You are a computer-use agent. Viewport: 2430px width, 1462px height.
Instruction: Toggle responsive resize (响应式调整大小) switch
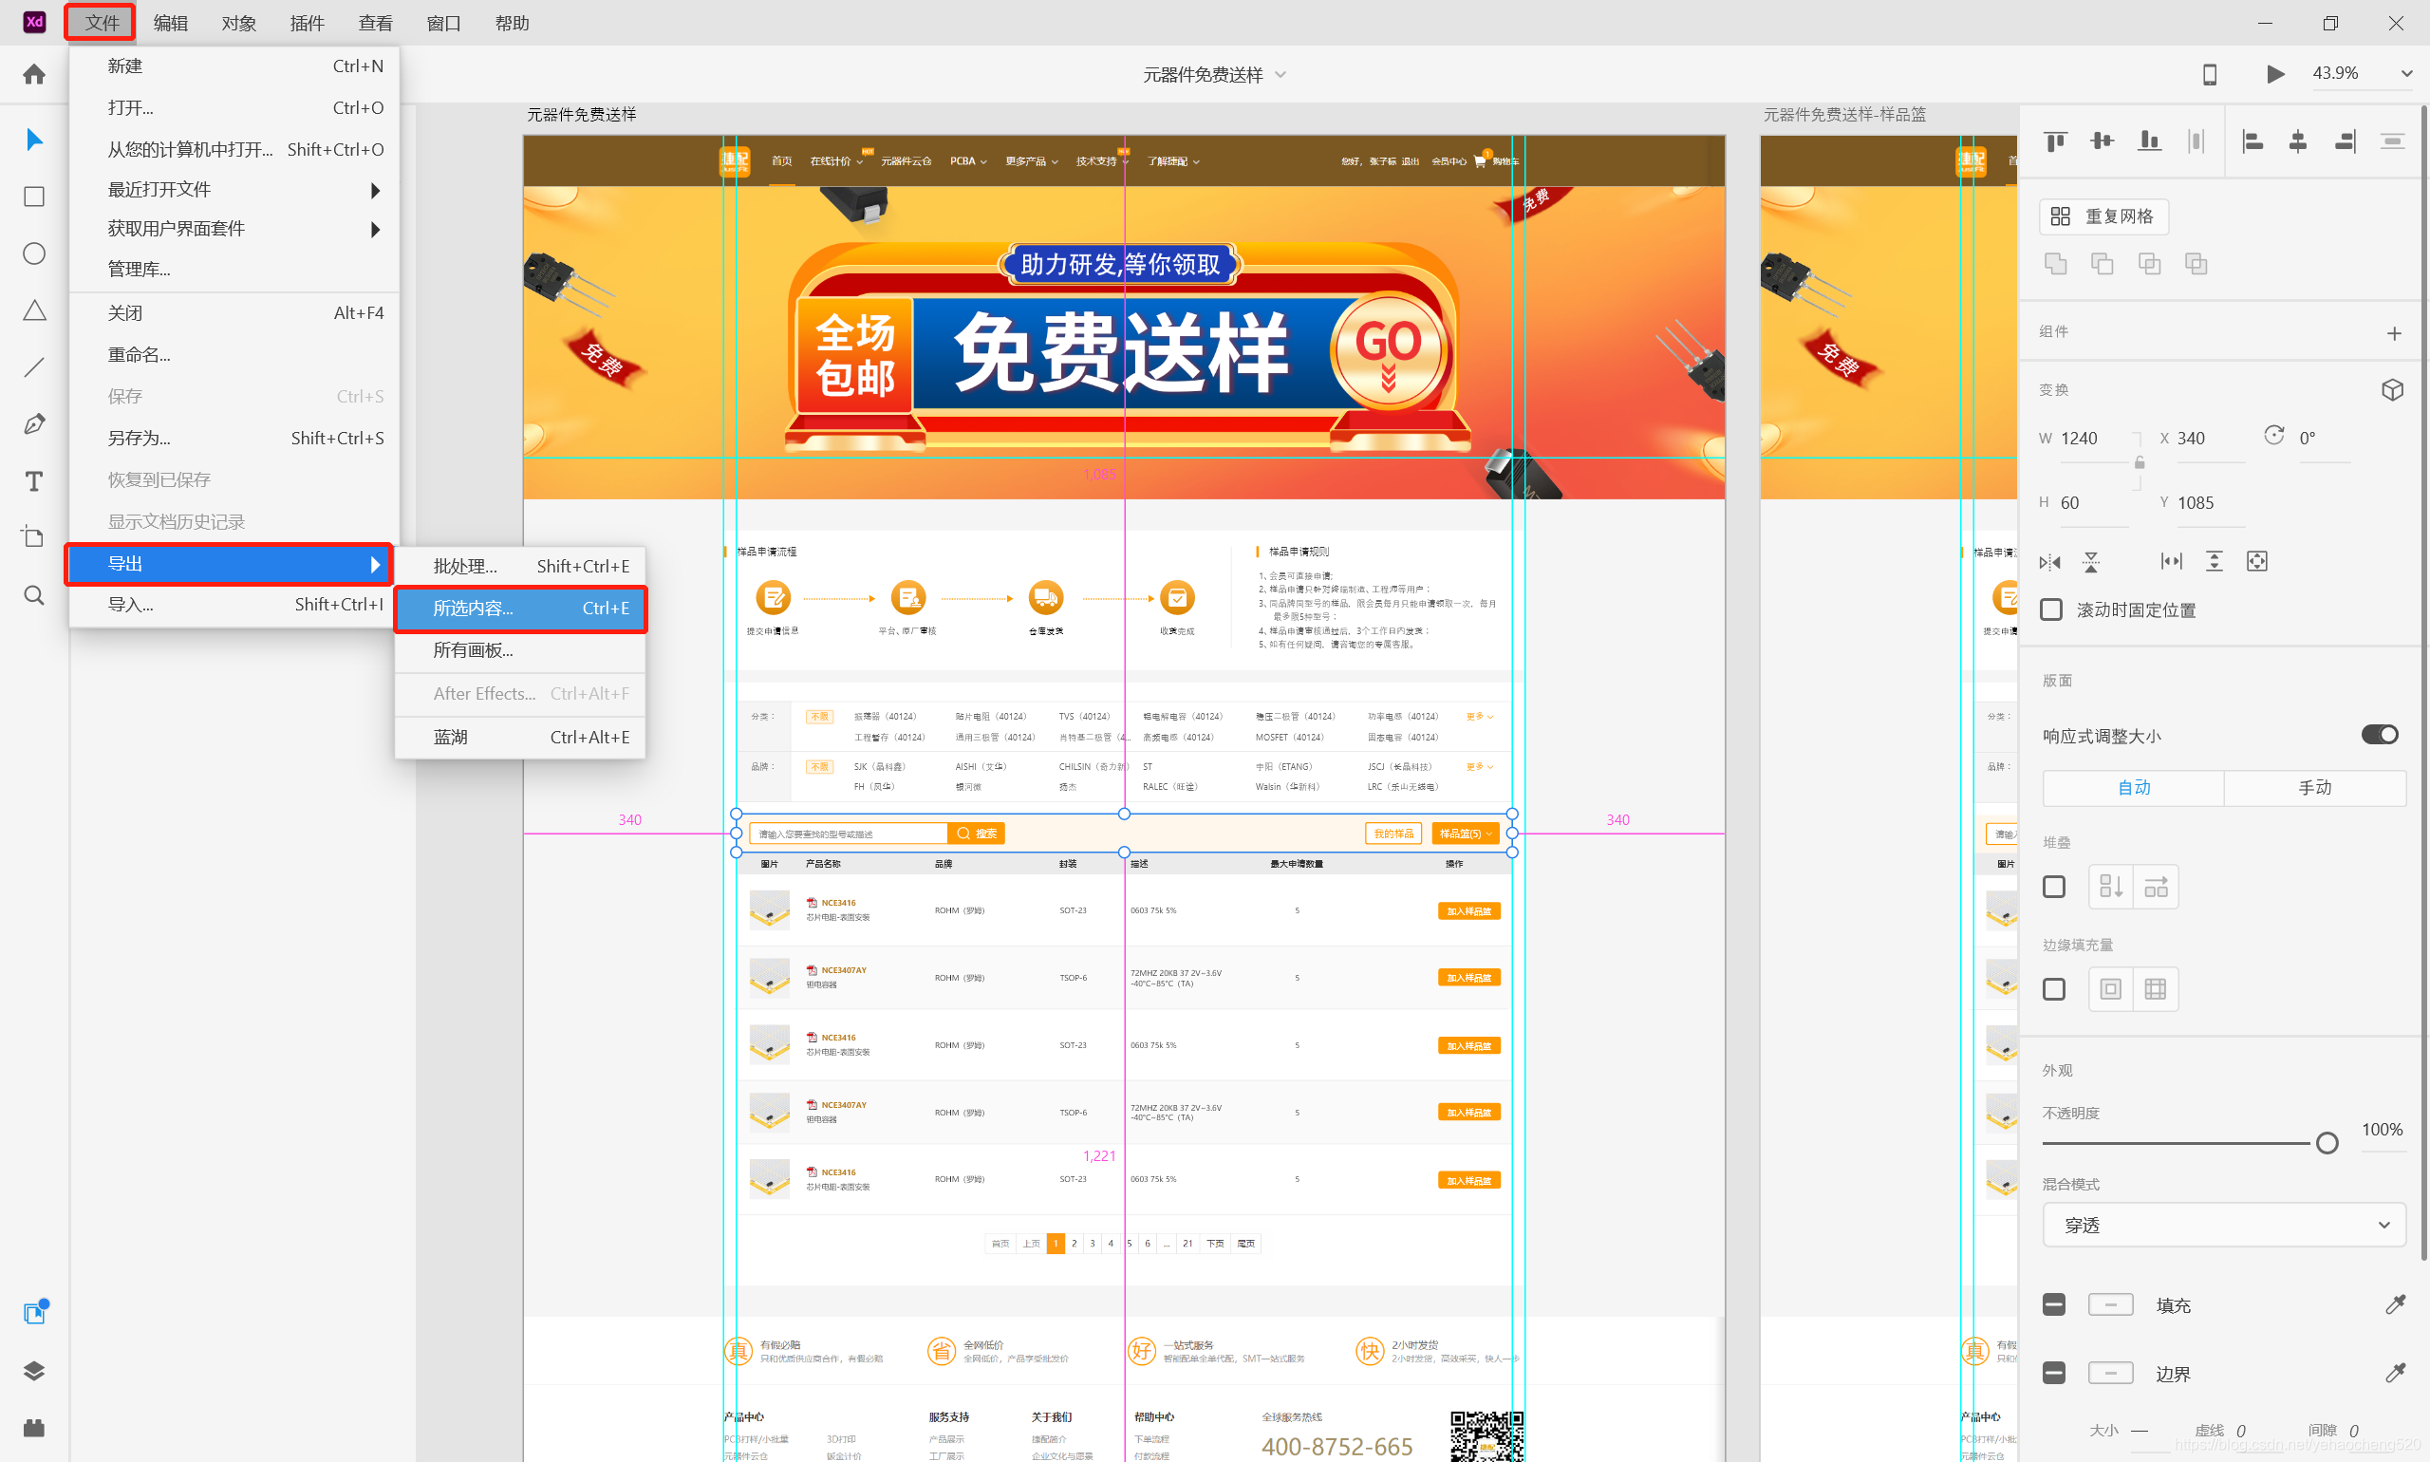2379,735
